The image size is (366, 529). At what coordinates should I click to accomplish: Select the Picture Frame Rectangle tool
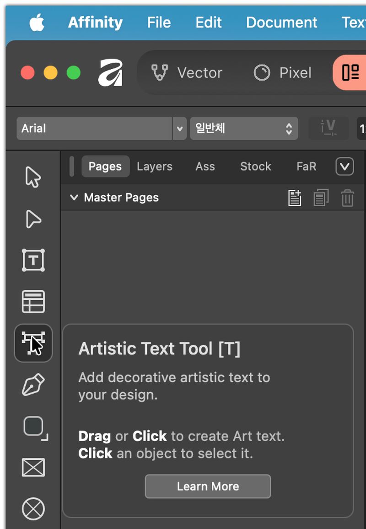pyautogui.click(x=33, y=467)
